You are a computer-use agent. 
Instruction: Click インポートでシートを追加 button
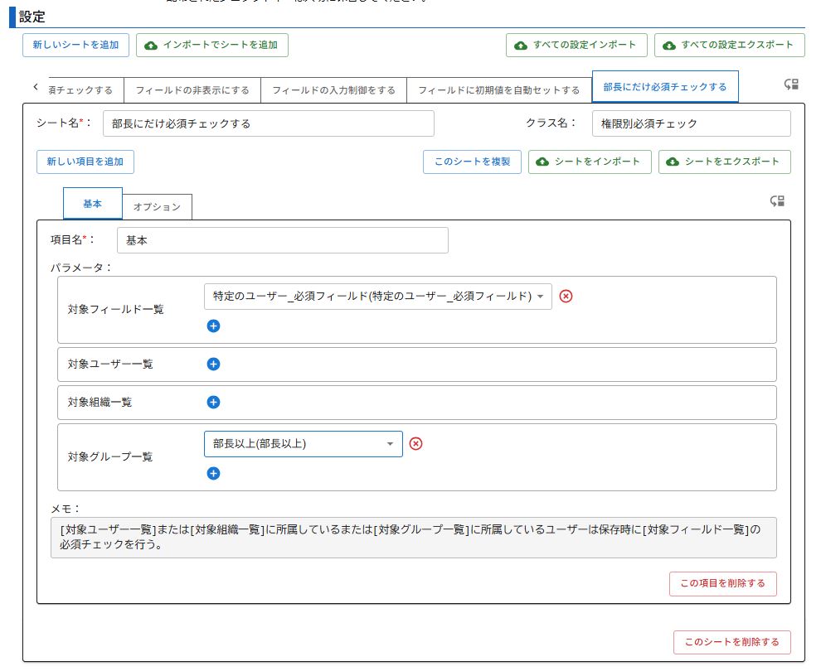212,45
